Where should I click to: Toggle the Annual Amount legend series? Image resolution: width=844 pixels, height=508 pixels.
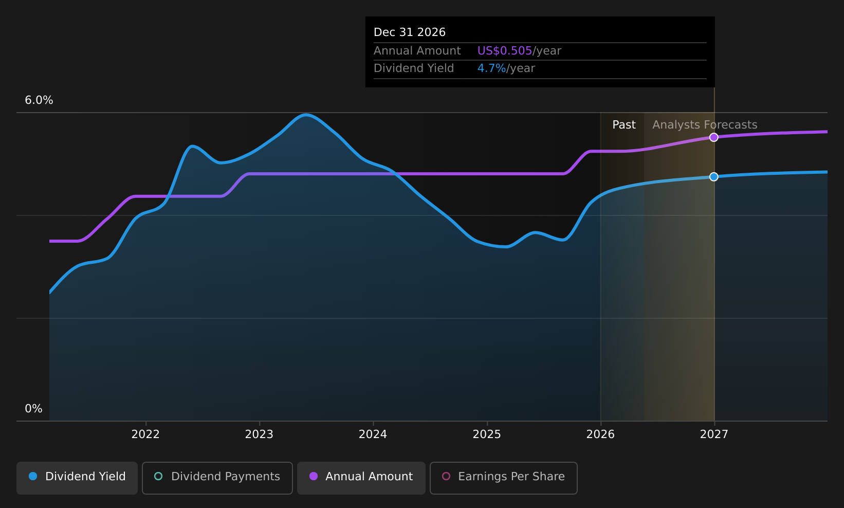pos(361,478)
